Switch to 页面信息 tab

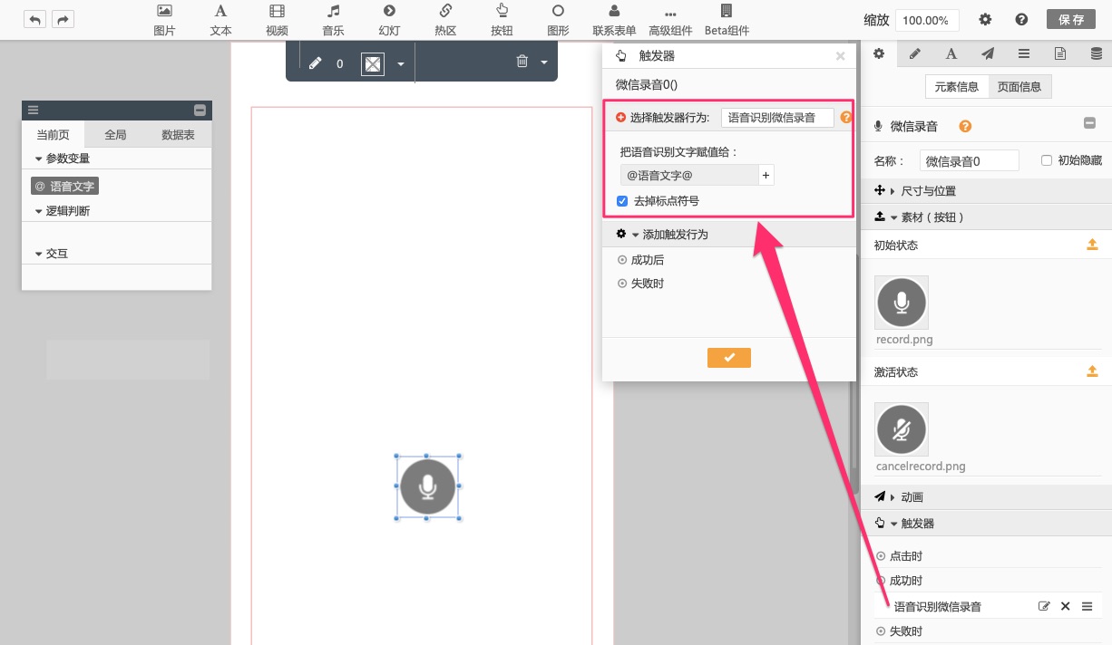[x=1019, y=87]
